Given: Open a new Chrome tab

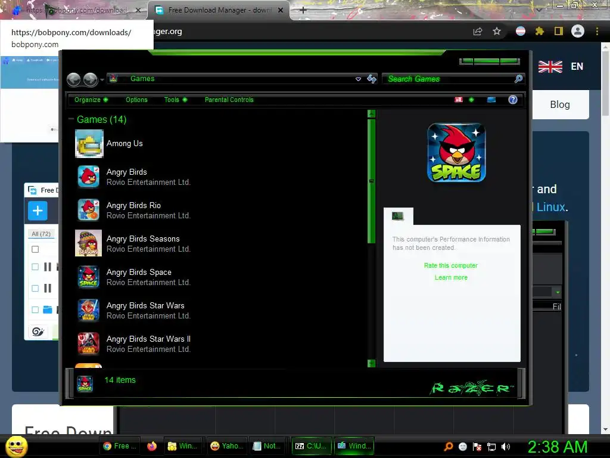Looking at the screenshot, I should (303, 10).
